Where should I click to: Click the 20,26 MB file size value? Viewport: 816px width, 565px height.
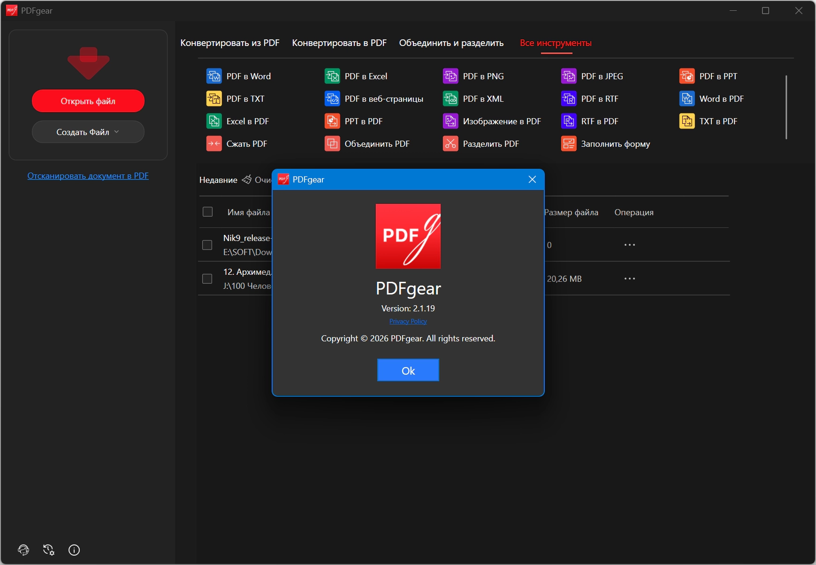pyautogui.click(x=564, y=279)
